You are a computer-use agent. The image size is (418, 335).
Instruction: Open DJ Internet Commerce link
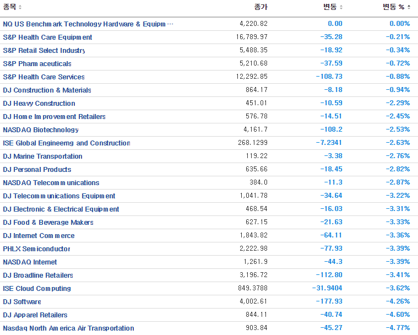39,235
